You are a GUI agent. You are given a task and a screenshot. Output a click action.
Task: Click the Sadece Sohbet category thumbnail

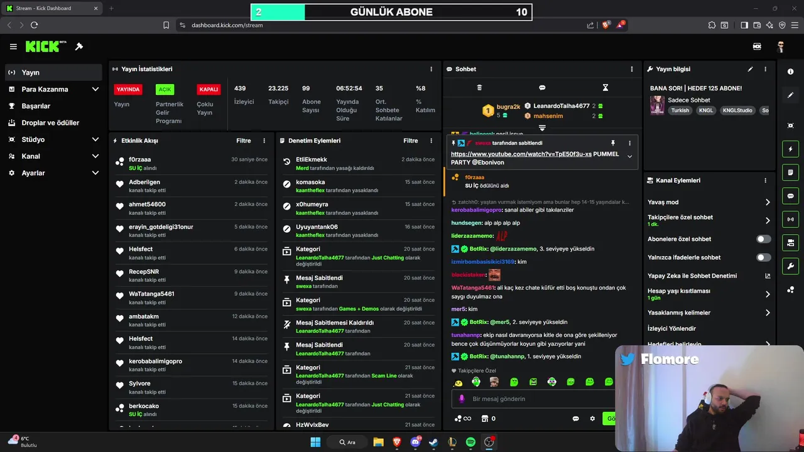657,105
